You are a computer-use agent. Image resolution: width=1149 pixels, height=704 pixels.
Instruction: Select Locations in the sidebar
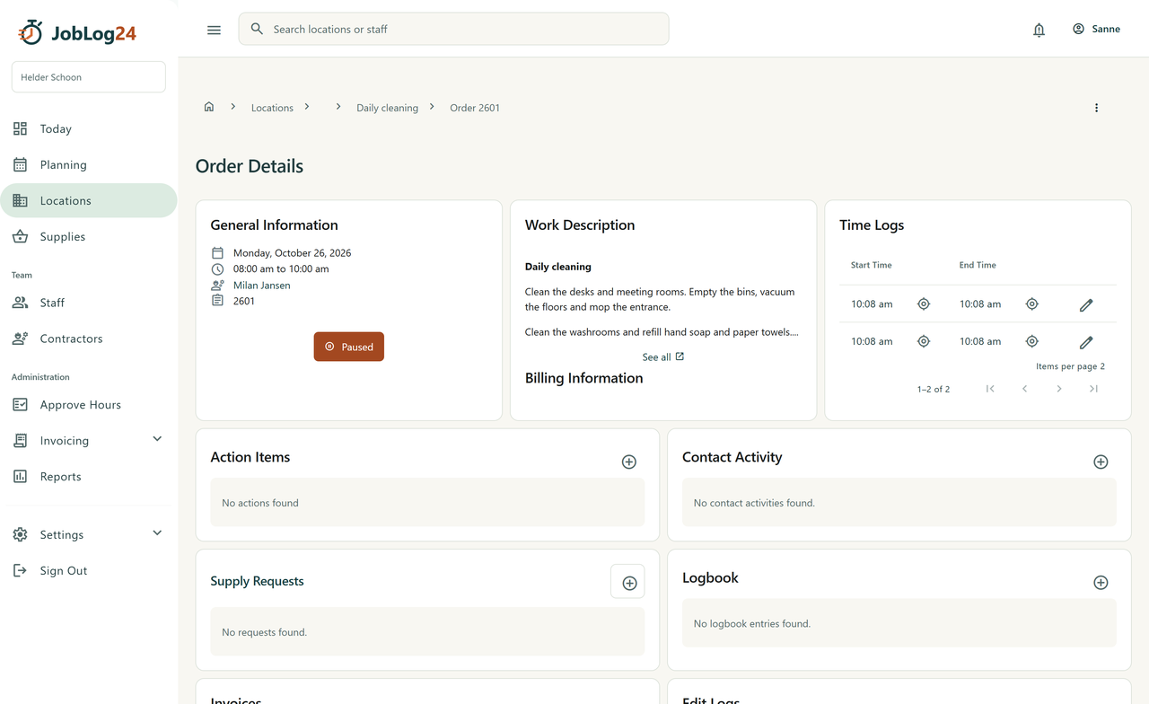coord(89,201)
